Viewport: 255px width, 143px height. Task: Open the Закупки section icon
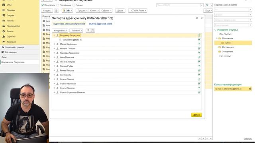pyautogui.click(x=4, y=15)
